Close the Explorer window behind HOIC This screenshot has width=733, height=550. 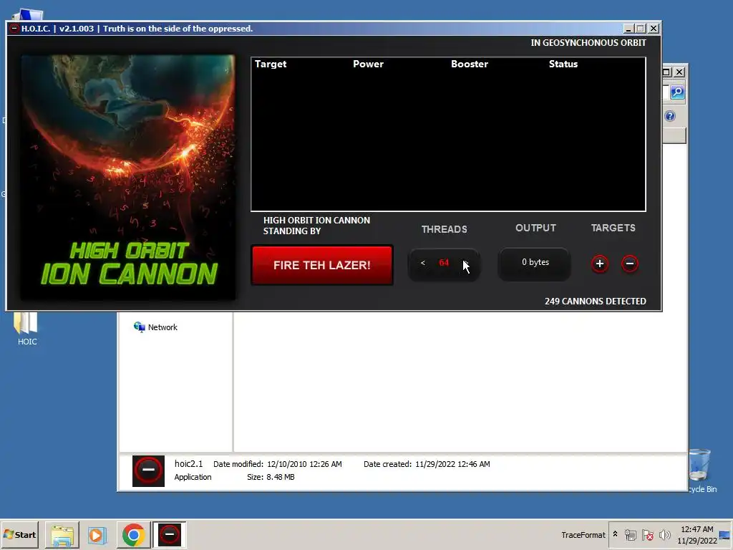[680, 72]
